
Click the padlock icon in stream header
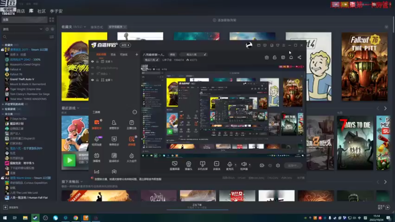click(x=275, y=57)
